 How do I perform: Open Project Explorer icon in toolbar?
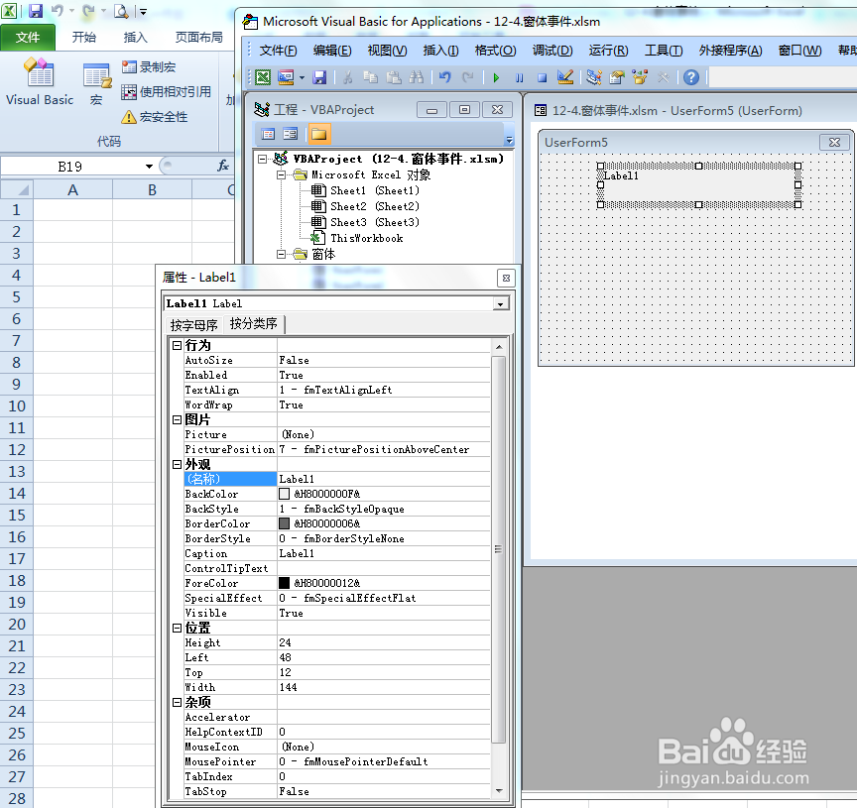(594, 77)
